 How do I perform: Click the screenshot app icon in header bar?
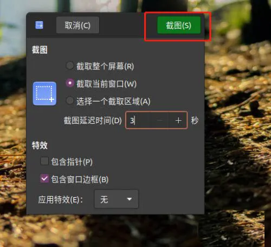(39, 25)
